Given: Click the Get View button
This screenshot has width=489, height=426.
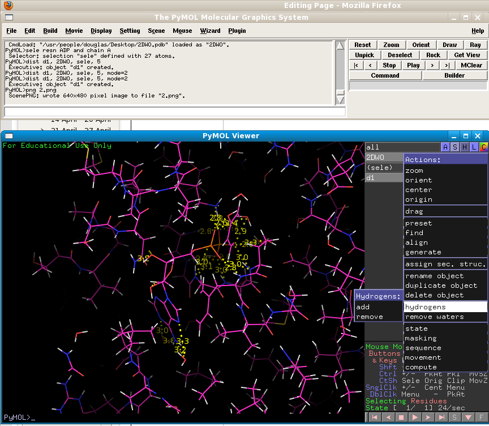Looking at the screenshot, I should [x=466, y=54].
